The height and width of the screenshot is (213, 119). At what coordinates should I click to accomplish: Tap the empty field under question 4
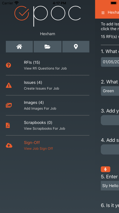point(110,149)
